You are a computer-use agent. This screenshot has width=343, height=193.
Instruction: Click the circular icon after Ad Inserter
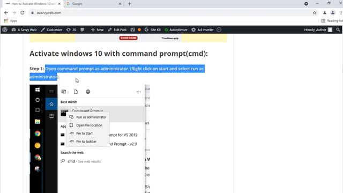[x=219, y=30]
